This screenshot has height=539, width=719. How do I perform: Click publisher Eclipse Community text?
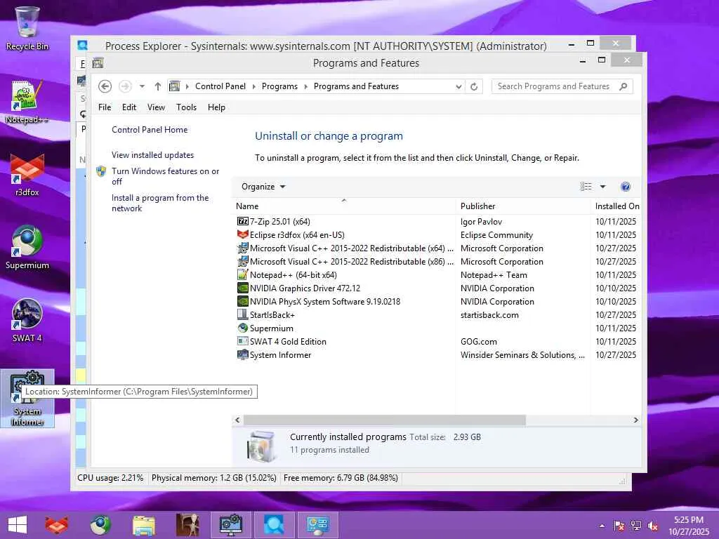[x=496, y=235]
